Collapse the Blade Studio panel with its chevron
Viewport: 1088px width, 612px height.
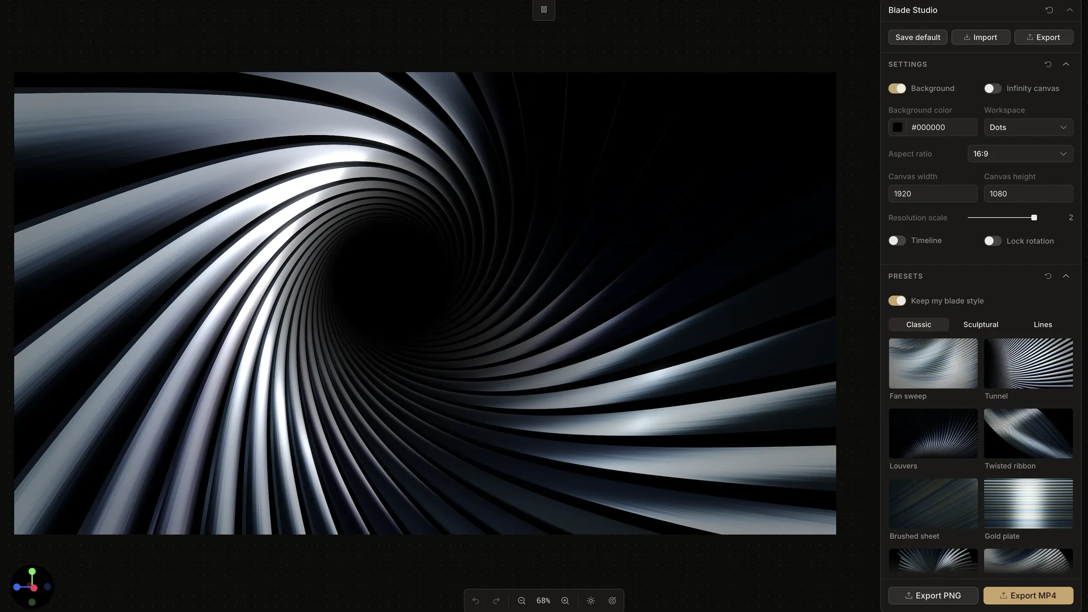click(1069, 10)
